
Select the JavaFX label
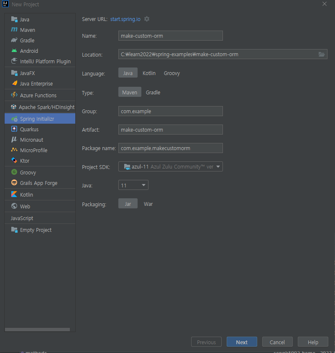pos(27,73)
